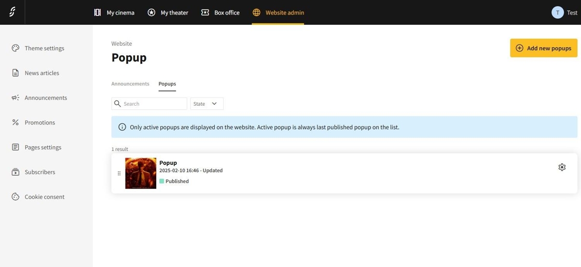Click the Search input field
Viewport: 581px width, 267px height.
point(154,104)
